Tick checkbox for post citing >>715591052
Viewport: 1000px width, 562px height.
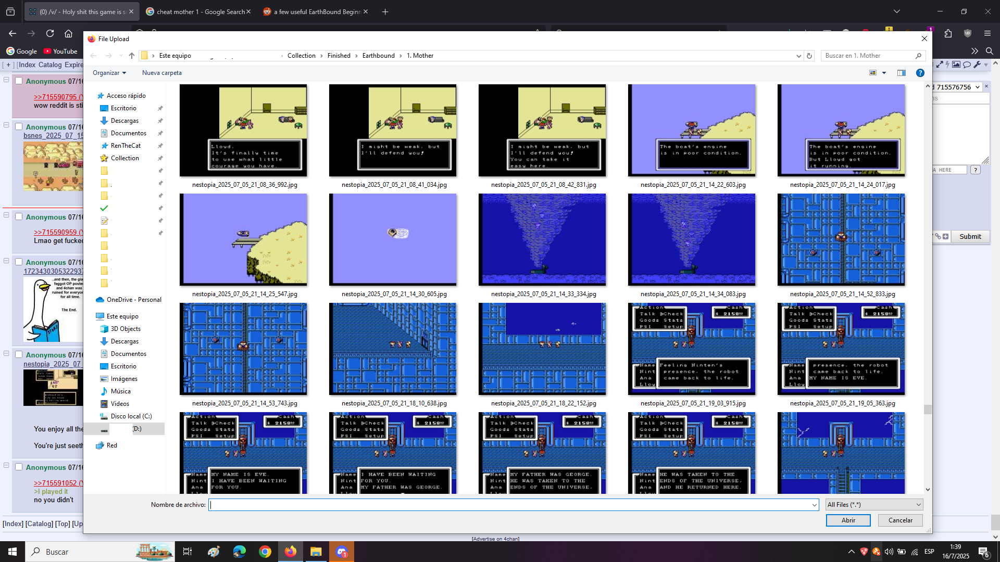(x=19, y=467)
